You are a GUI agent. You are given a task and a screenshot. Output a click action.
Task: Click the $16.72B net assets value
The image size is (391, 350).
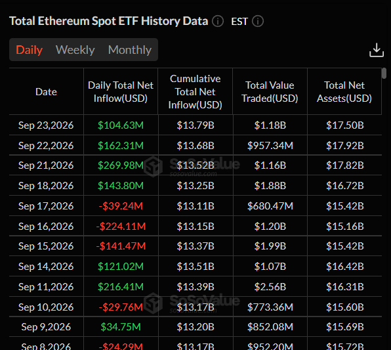click(x=345, y=186)
